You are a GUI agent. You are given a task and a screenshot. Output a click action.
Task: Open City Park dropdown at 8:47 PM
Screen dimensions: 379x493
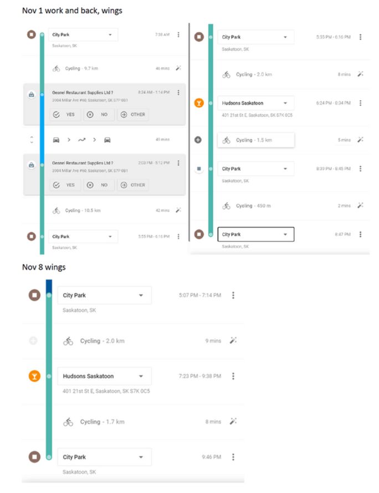(285, 235)
